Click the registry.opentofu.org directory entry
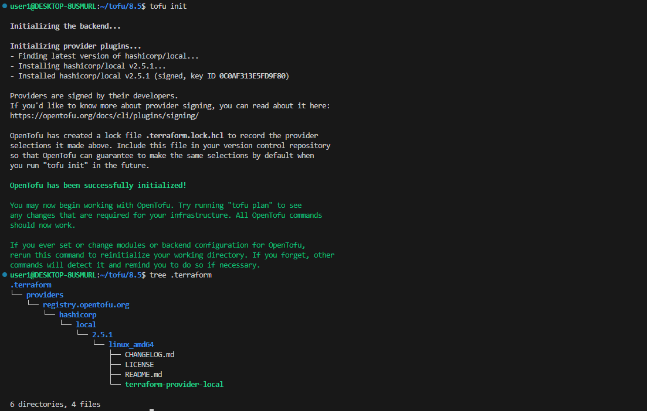Screen dimensions: 647x411 coord(86,305)
